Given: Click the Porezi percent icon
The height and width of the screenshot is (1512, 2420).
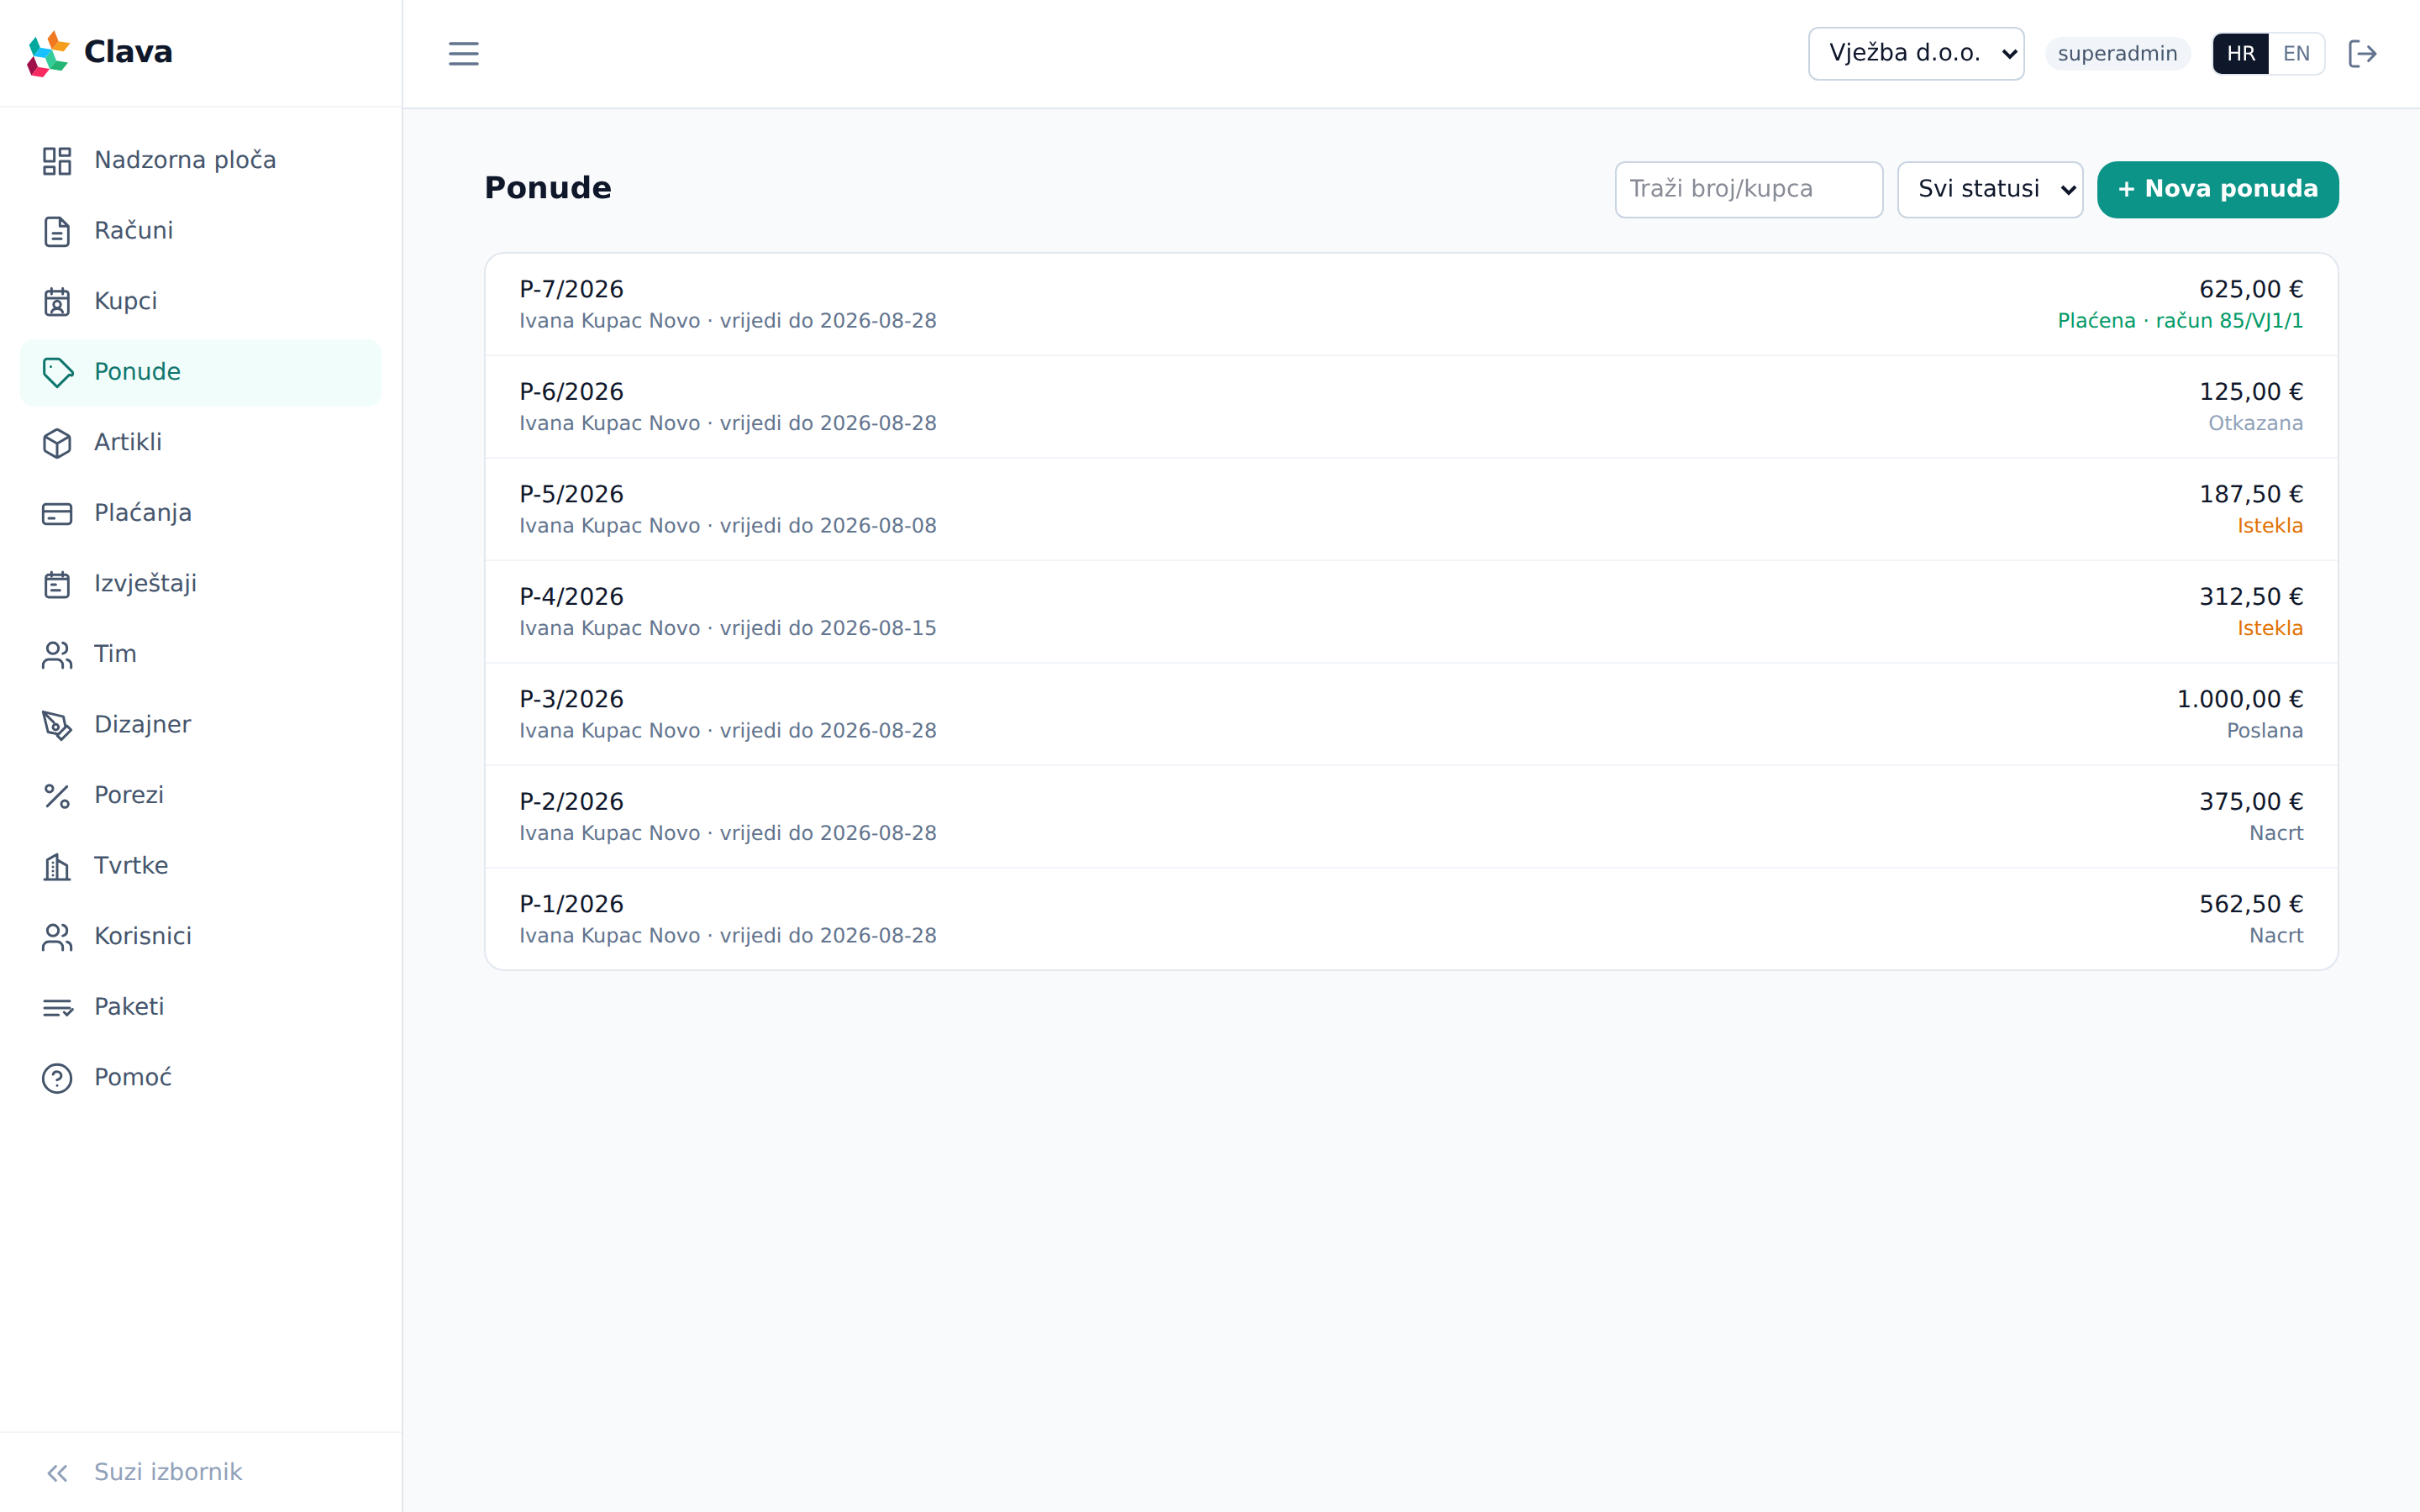Looking at the screenshot, I should (57, 796).
